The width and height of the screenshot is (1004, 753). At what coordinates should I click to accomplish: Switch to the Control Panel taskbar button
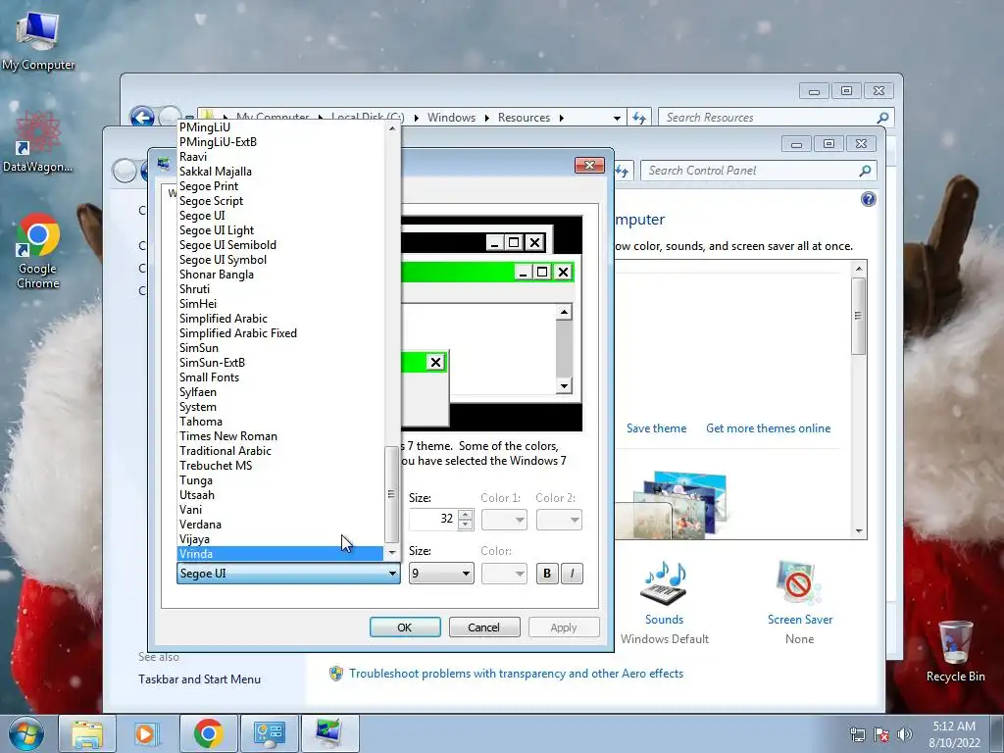pos(269,733)
